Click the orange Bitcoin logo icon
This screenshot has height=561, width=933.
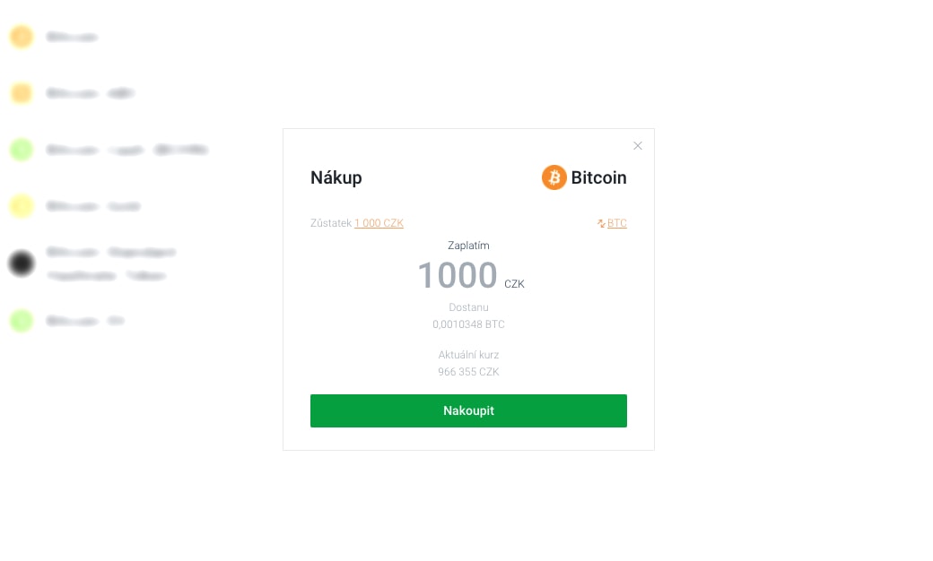coord(554,177)
